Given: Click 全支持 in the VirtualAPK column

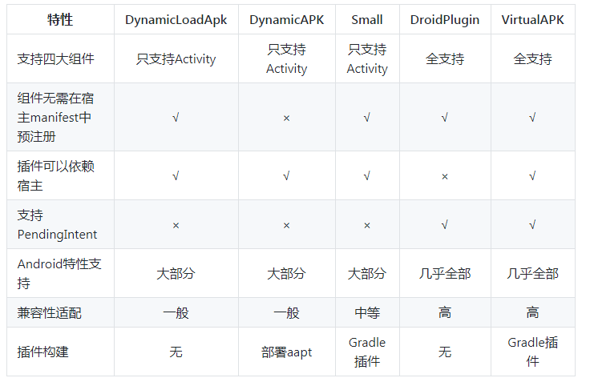Looking at the screenshot, I should (532, 58).
